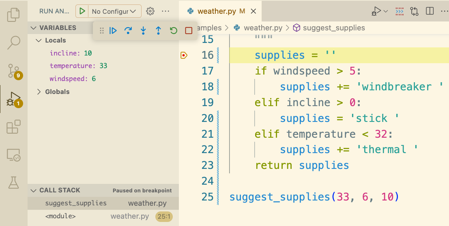This screenshot has height=226, width=449.
Task: Open the Extensions view in the activity bar
Action: click(x=13, y=127)
